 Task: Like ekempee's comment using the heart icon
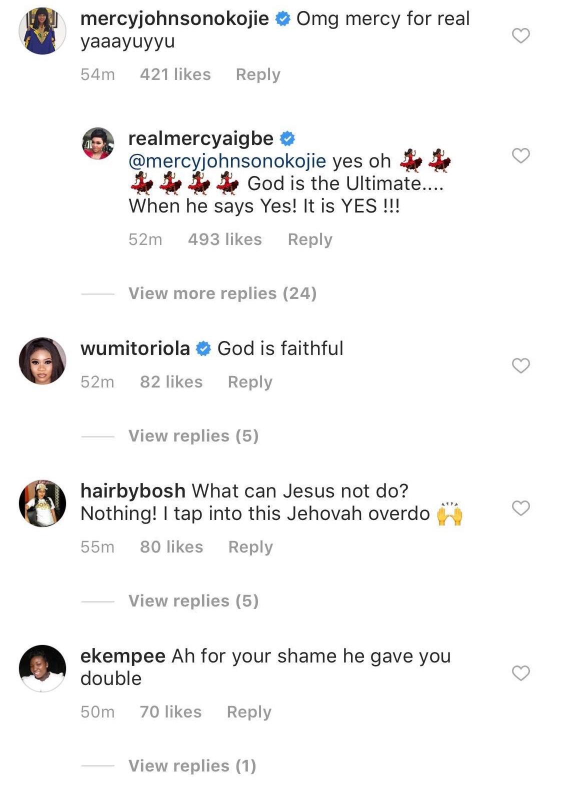(x=520, y=673)
